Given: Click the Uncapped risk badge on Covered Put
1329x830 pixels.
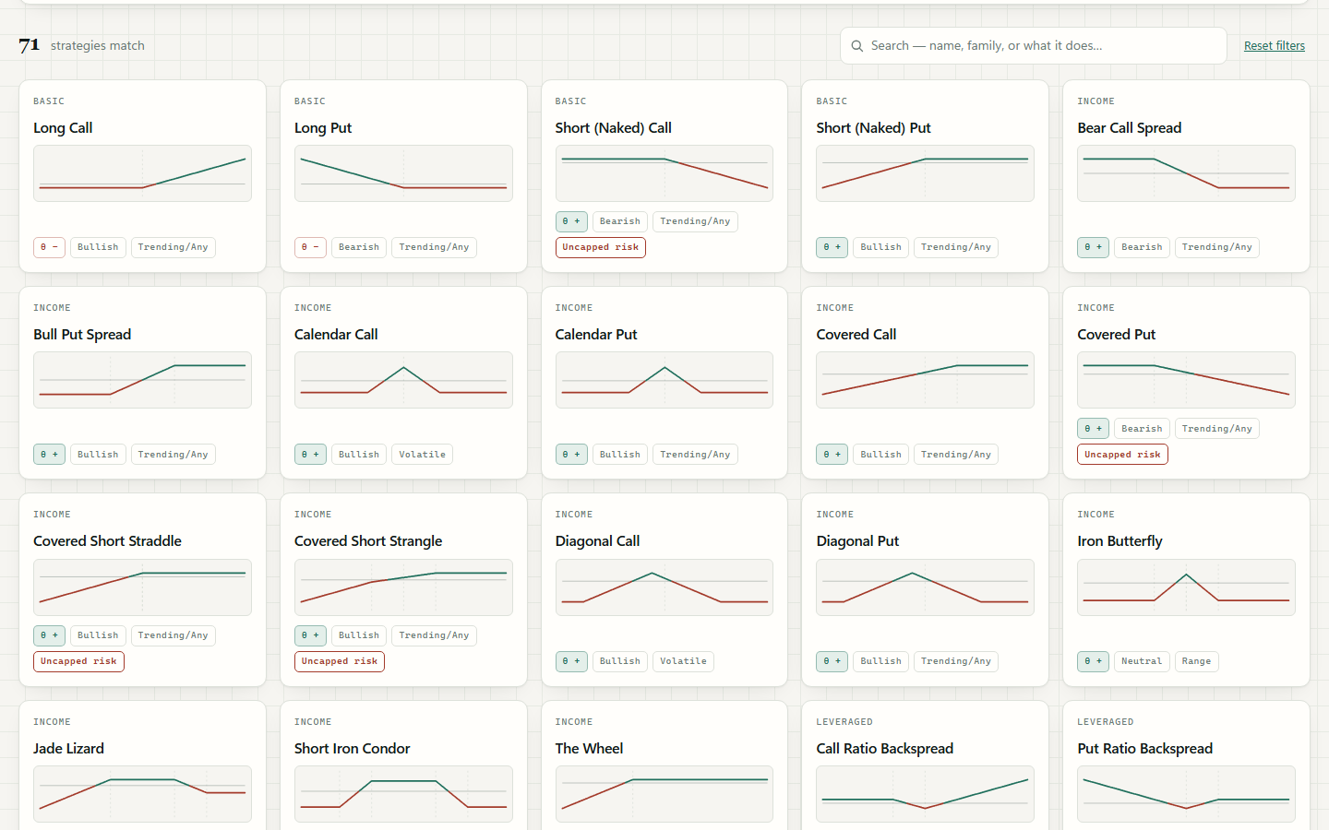Looking at the screenshot, I should [1122, 455].
